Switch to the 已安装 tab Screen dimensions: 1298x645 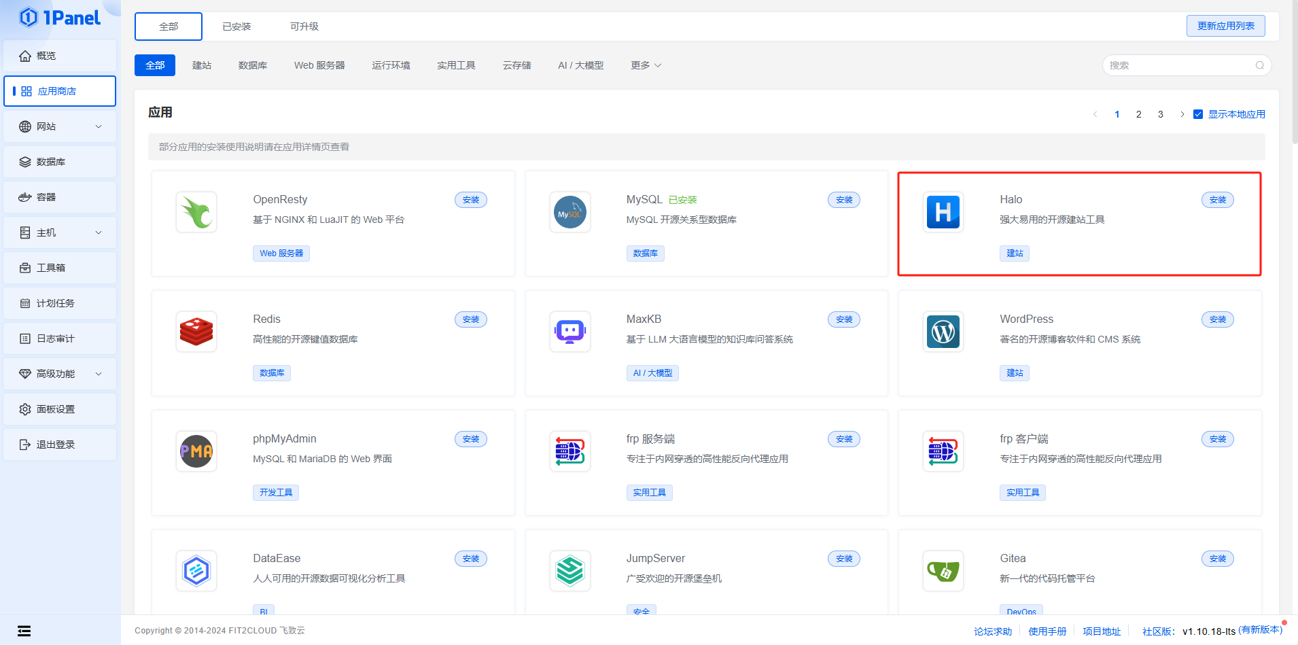click(x=236, y=27)
